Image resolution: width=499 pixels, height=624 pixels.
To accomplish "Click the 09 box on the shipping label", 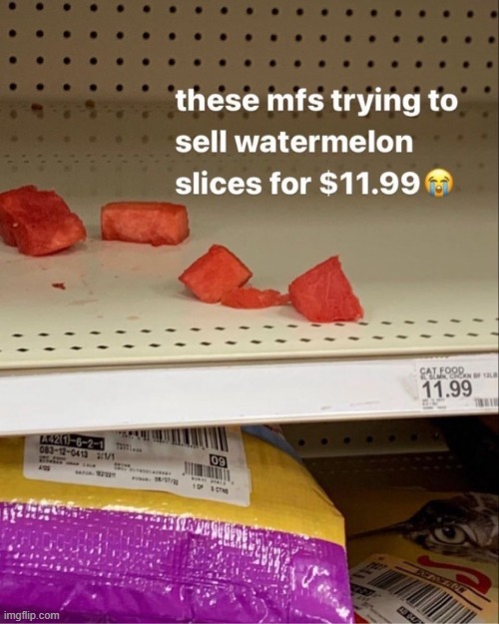I will point(219,462).
